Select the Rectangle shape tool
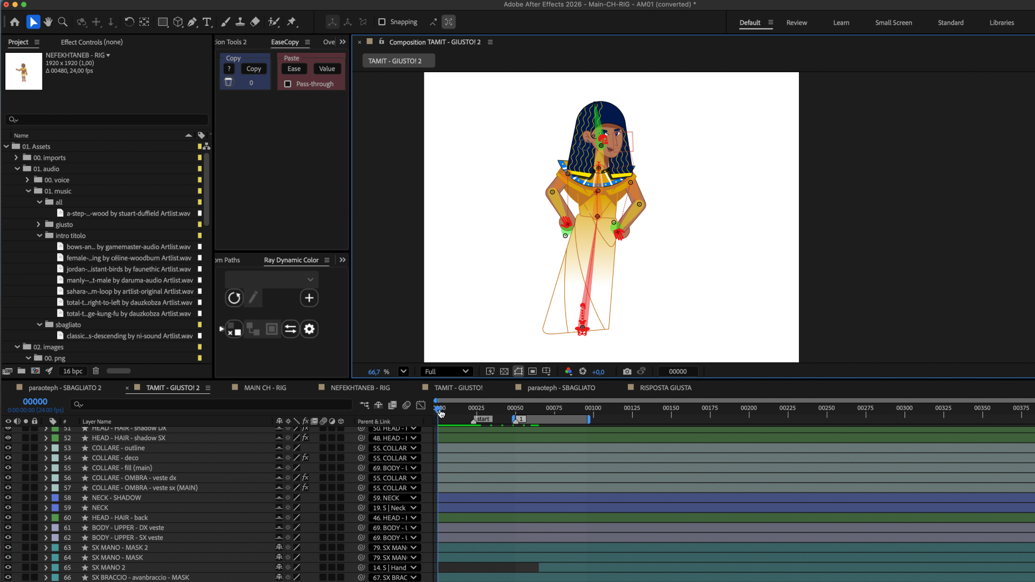This screenshot has width=1035, height=582. (162, 22)
